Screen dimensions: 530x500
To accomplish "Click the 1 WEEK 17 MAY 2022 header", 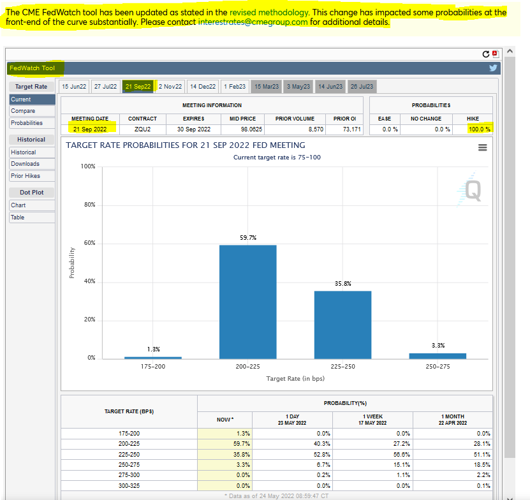I will (372, 420).
